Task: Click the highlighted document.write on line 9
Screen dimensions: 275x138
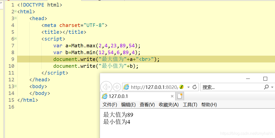Action: [106, 59]
